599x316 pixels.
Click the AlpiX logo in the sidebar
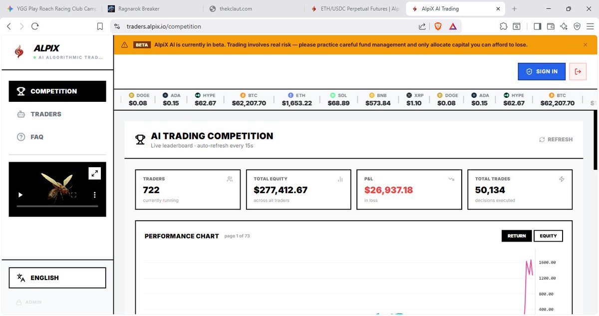[x=20, y=51]
